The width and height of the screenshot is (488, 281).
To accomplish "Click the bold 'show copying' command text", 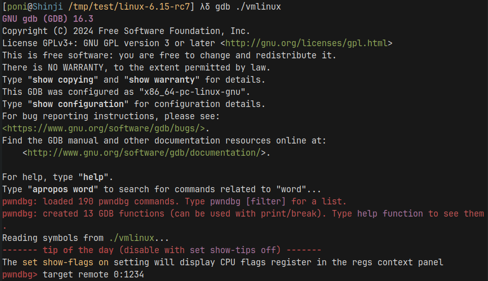I will pyautogui.click(x=63, y=80).
